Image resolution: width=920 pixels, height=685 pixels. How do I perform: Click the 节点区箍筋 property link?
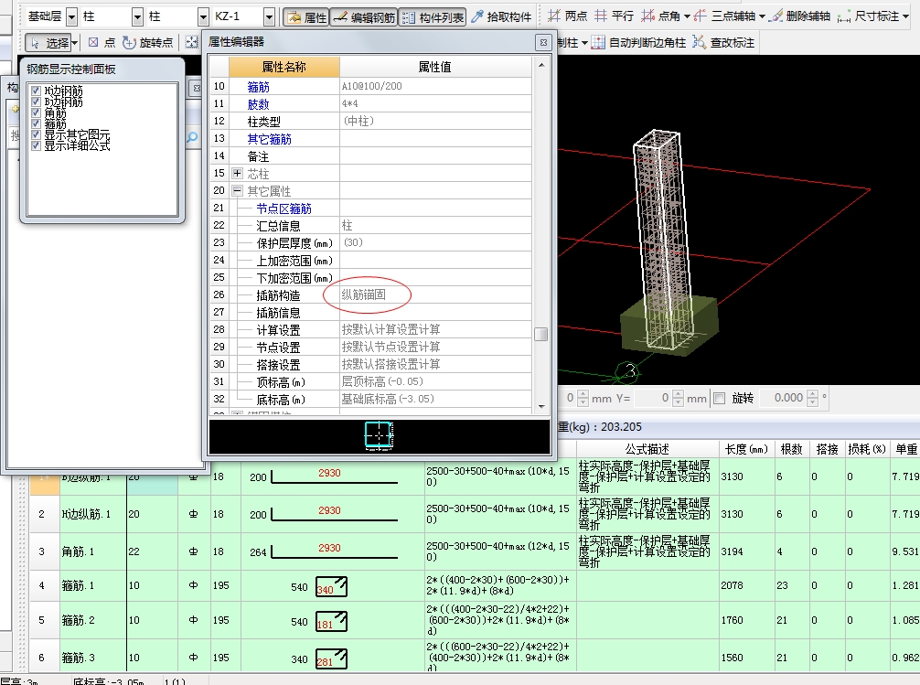[283, 209]
